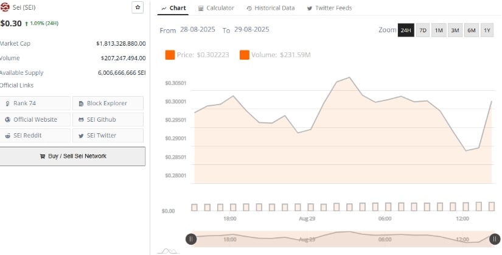The width and height of the screenshot is (502, 255).
Task: Open the Rank 74 link
Action: tap(35, 103)
